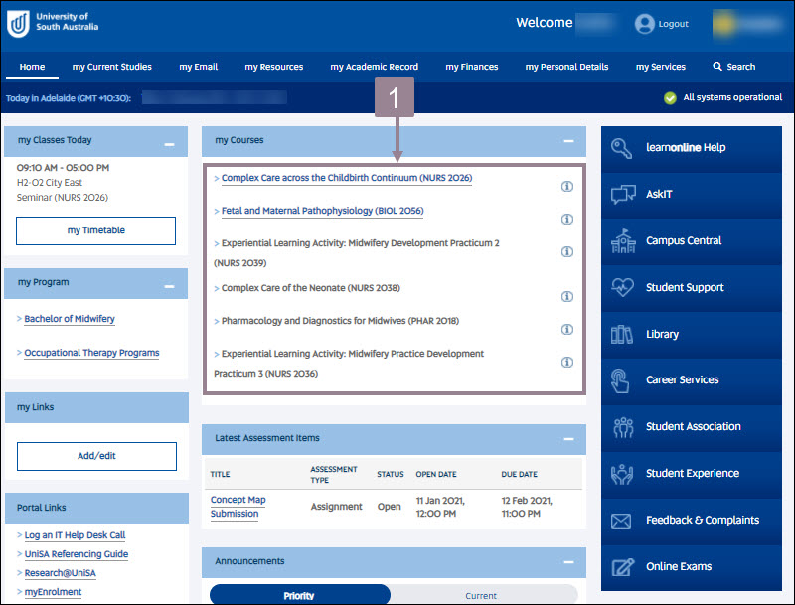Open the my Finances tab
Image resolution: width=795 pixels, height=605 pixels.
(471, 67)
